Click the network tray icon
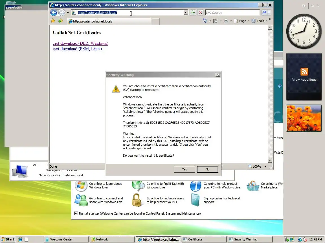325x243 pixels. tap(300, 240)
